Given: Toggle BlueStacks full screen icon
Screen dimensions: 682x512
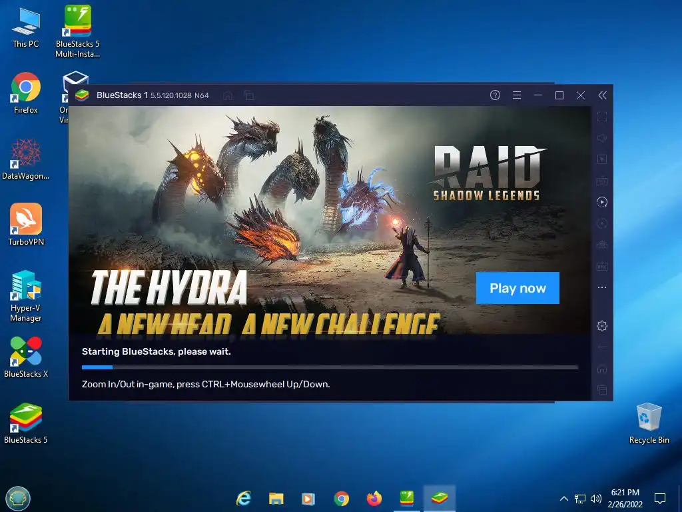Looking at the screenshot, I should click(602, 117).
